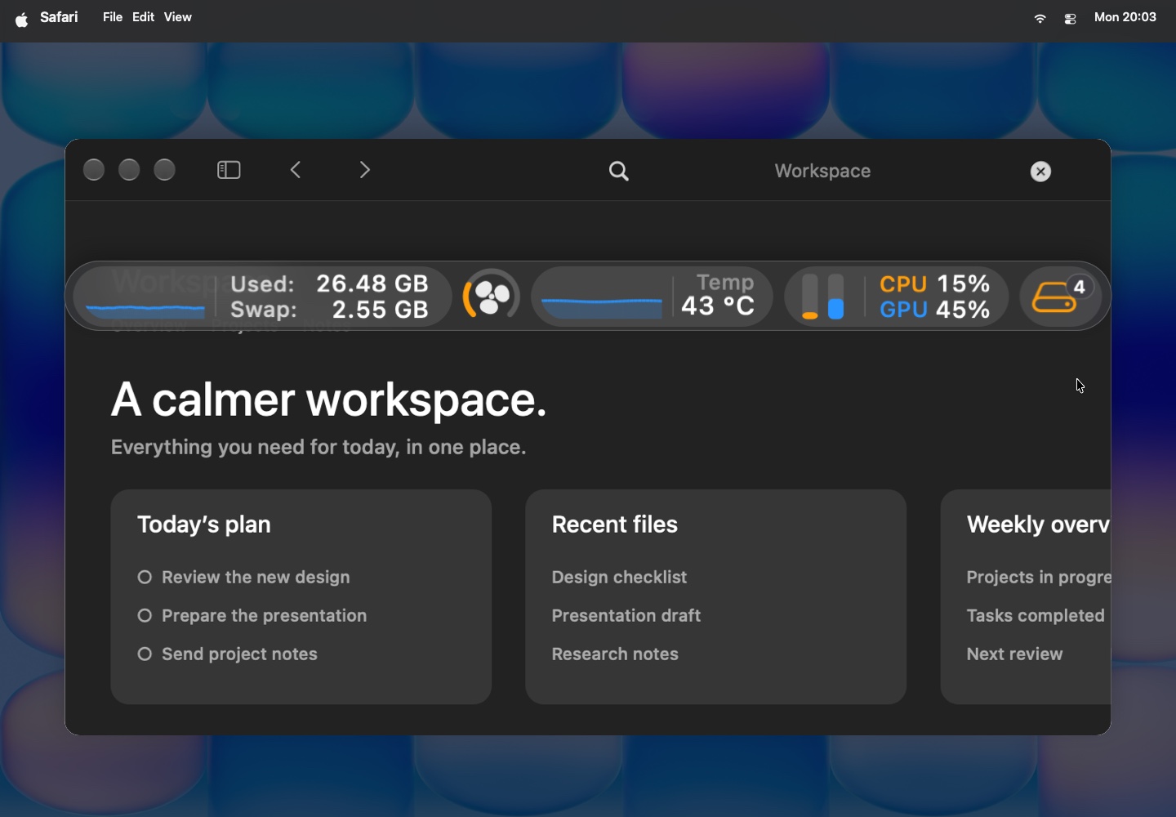Click the temperature history graph
This screenshot has height=817, width=1176.
603,307
